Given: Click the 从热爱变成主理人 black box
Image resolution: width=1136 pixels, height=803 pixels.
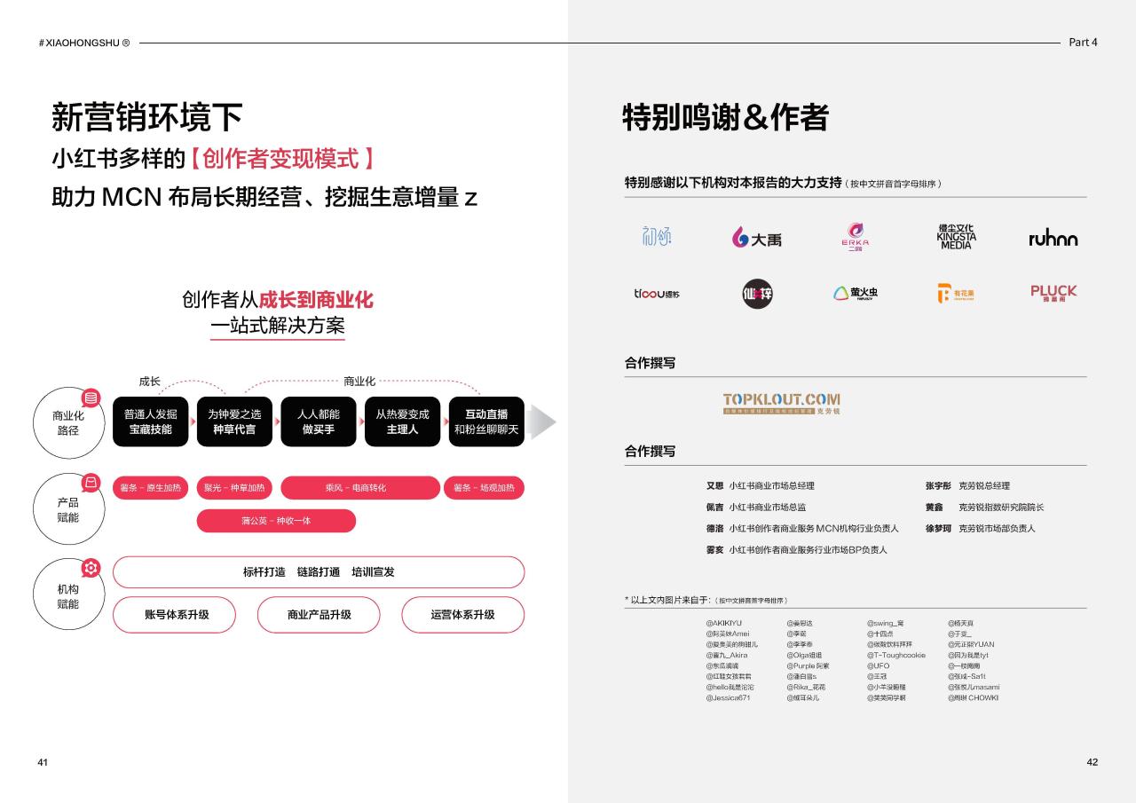Looking at the screenshot, I should [x=402, y=421].
